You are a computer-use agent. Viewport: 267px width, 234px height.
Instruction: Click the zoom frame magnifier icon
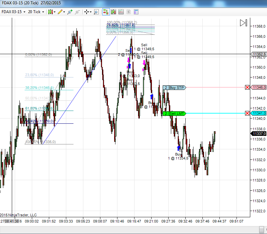tap(96, 12)
